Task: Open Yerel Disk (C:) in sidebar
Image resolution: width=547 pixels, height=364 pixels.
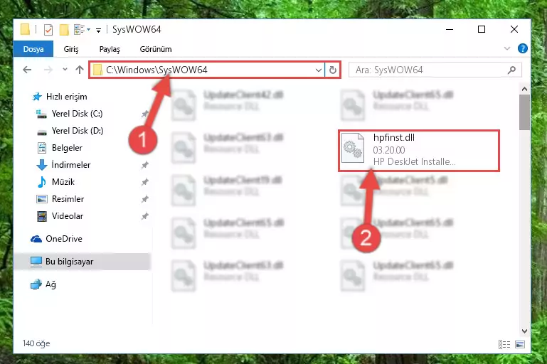Action: click(77, 114)
